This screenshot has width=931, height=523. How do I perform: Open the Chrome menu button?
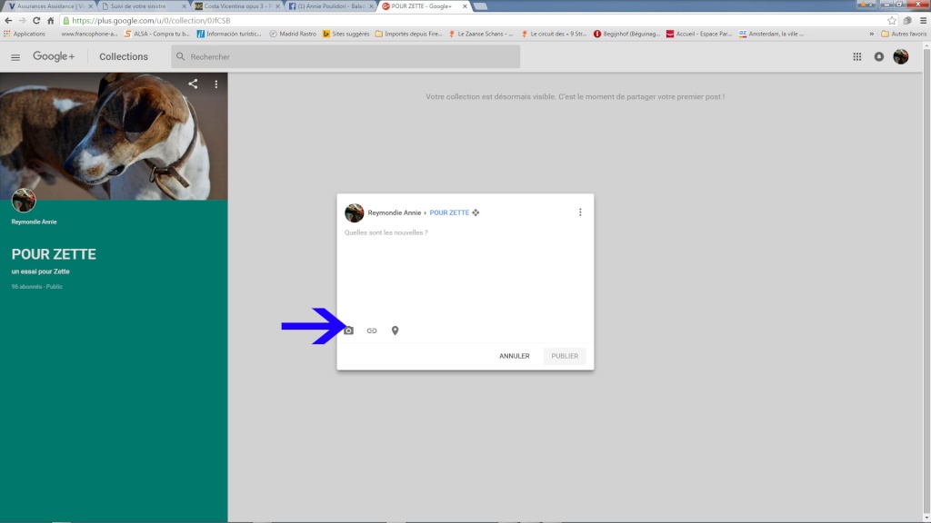pos(924,20)
